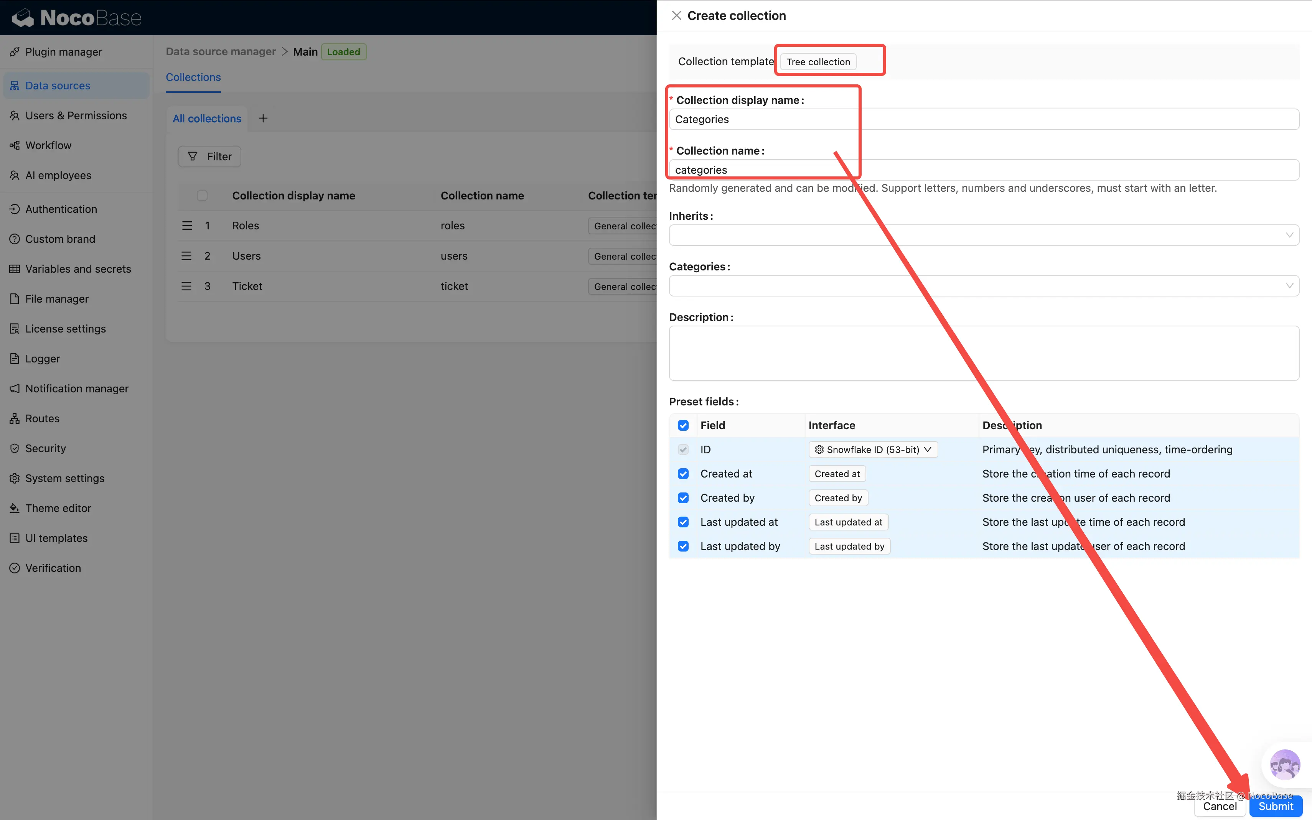This screenshot has width=1312, height=820.
Task: Click into the Description text area
Action: [983, 353]
